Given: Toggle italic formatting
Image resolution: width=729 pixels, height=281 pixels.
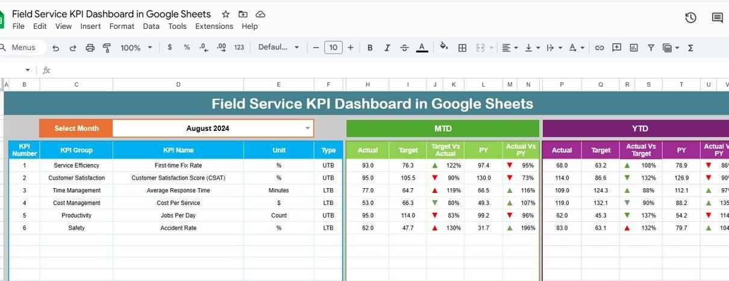Looking at the screenshot, I should coord(387,48).
